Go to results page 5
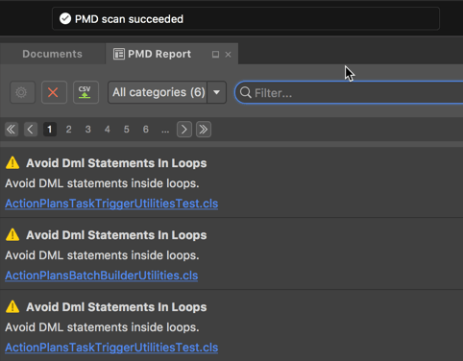 click(127, 130)
